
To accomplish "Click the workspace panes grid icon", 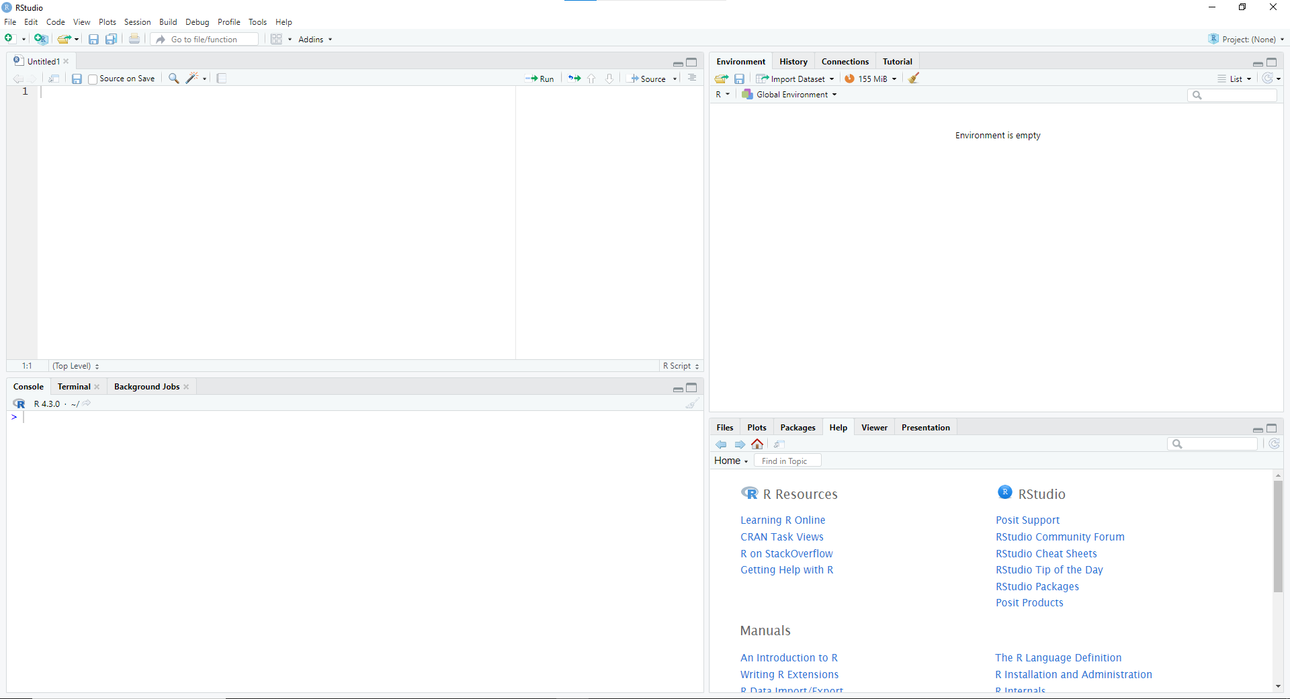I will [276, 39].
